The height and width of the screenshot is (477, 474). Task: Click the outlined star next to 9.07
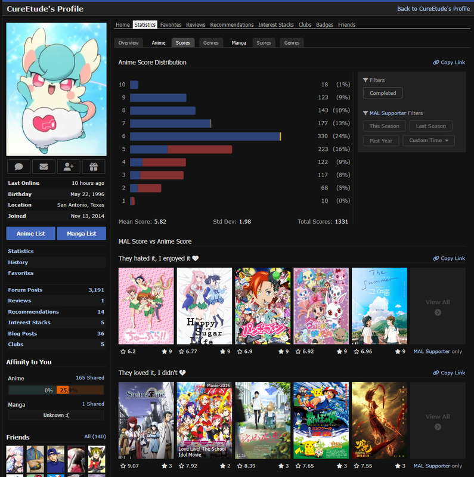(x=123, y=466)
